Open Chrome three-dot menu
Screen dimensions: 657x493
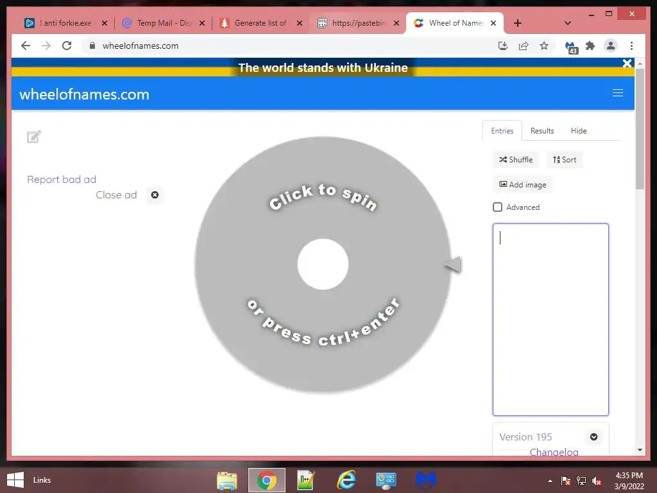point(631,46)
